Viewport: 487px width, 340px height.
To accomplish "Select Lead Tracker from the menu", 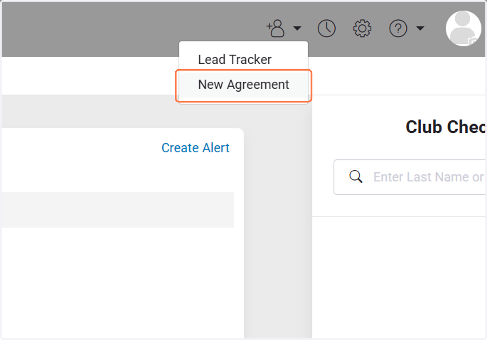I will pyautogui.click(x=243, y=59).
